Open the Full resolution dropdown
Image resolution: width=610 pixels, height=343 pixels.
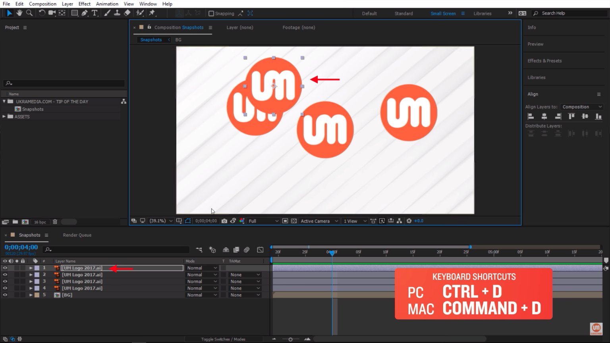click(263, 221)
